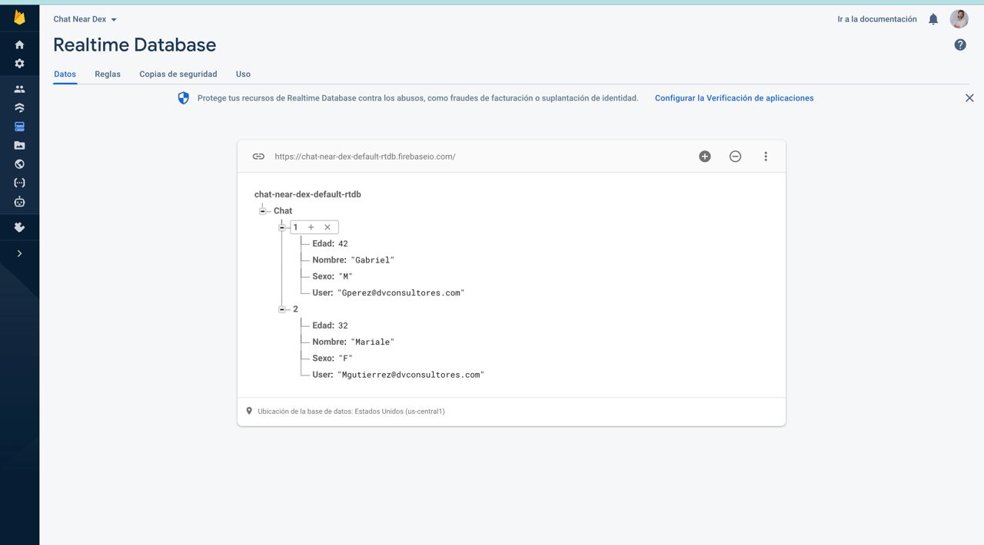Open Firestore Database icon in sidebar
This screenshot has height=545, width=984.
[x=19, y=107]
